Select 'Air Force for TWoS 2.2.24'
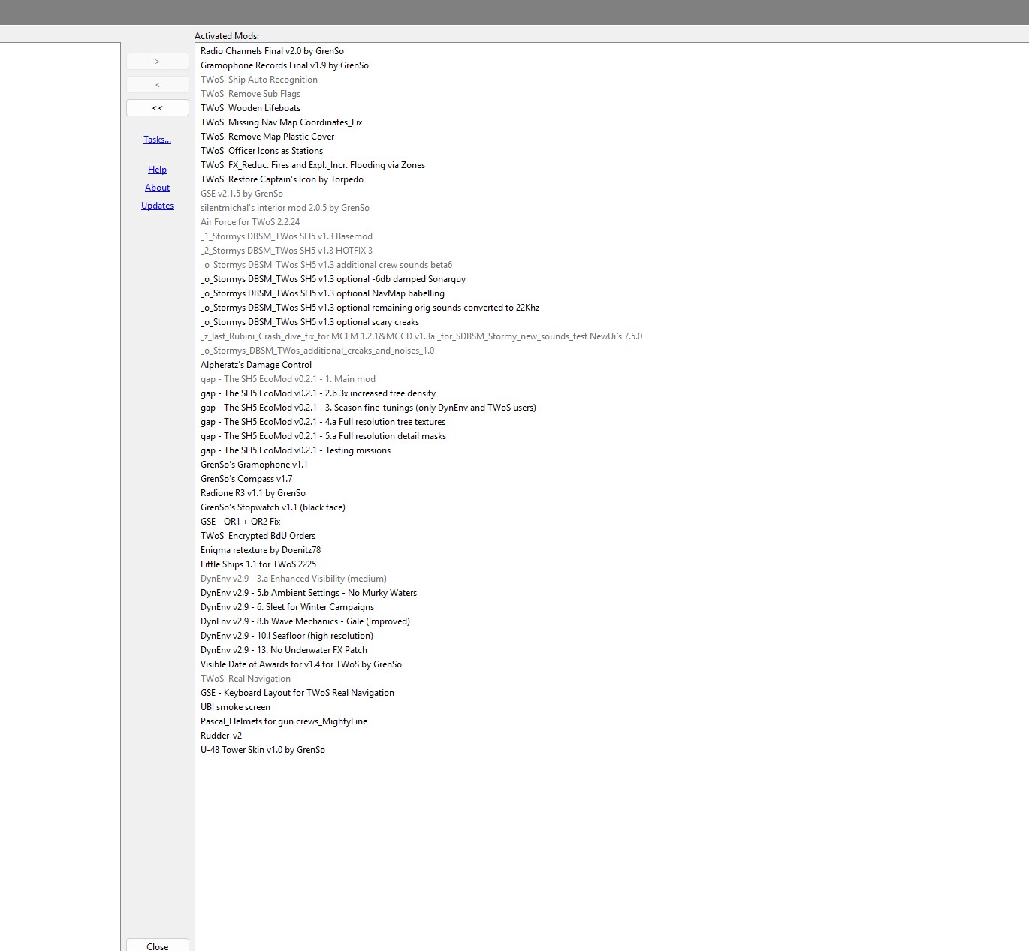The width and height of the screenshot is (1029, 951). tap(250, 222)
